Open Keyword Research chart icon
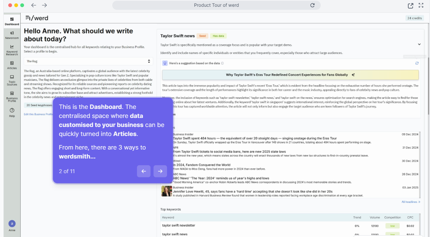This screenshot has width=430, height=237. 12,50
